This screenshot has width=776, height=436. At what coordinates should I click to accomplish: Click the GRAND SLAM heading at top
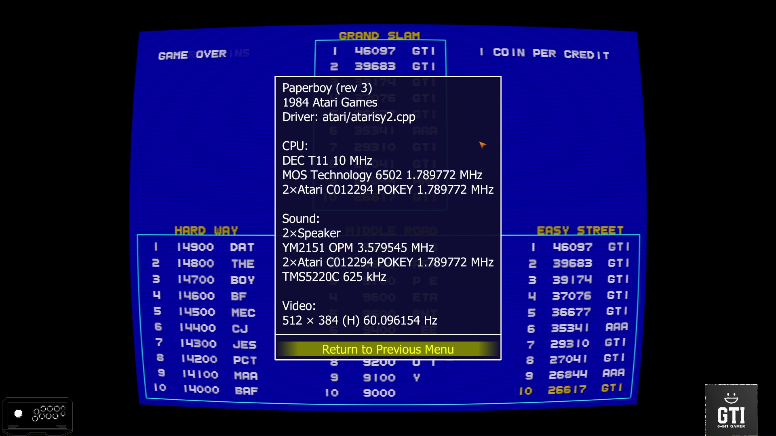[379, 36]
